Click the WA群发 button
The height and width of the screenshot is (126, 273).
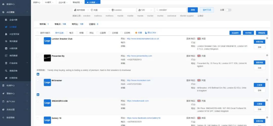pyautogui.click(x=248, y=33)
